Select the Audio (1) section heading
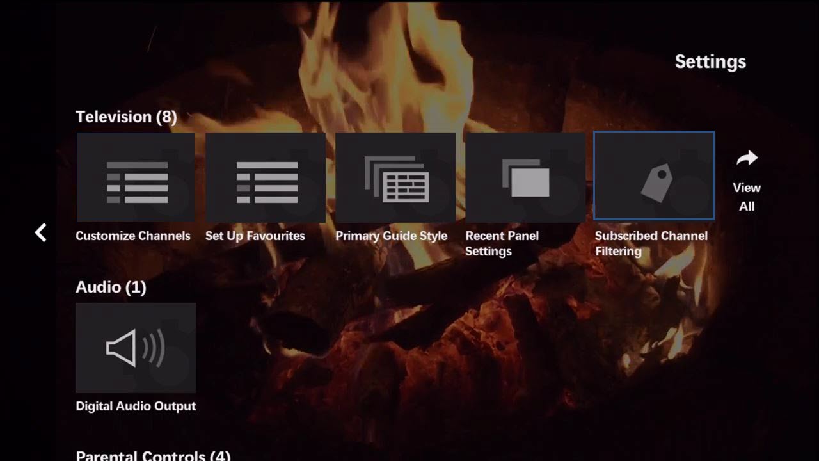819x461 pixels. (x=111, y=287)
